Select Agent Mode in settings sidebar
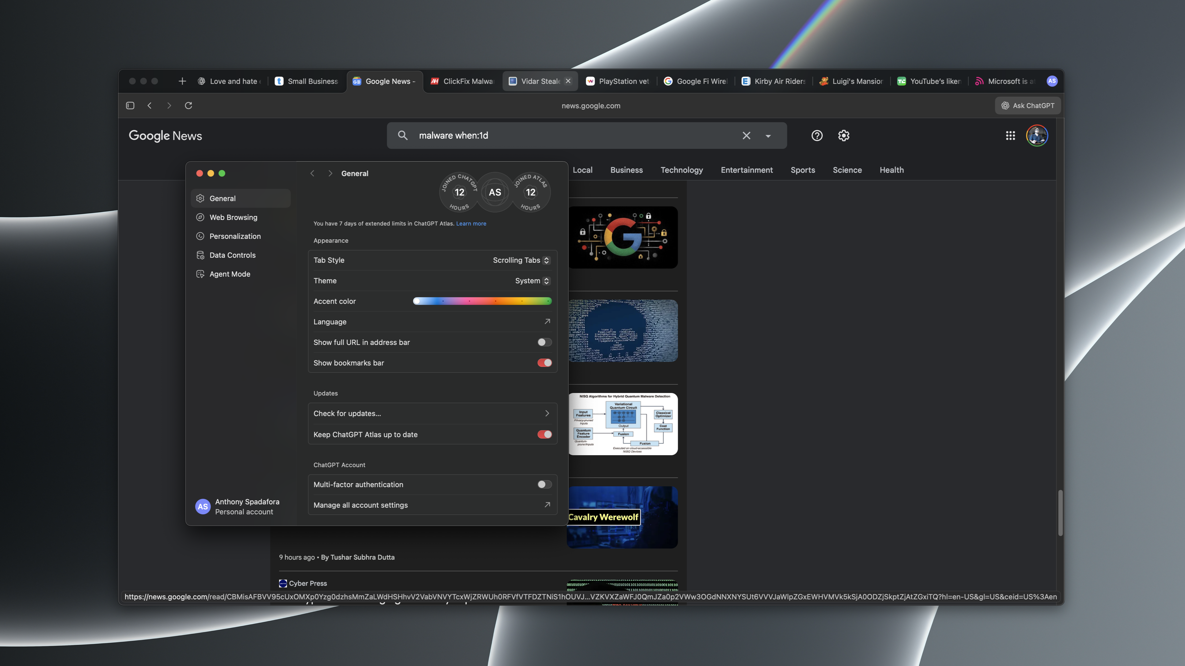The image size is (1185, 666). point(230,274)
